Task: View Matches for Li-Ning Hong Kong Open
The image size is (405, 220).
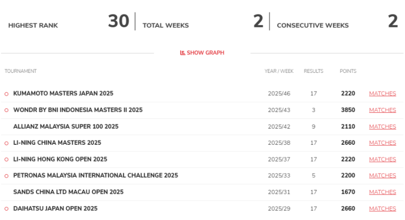Action: pos(382,160)
